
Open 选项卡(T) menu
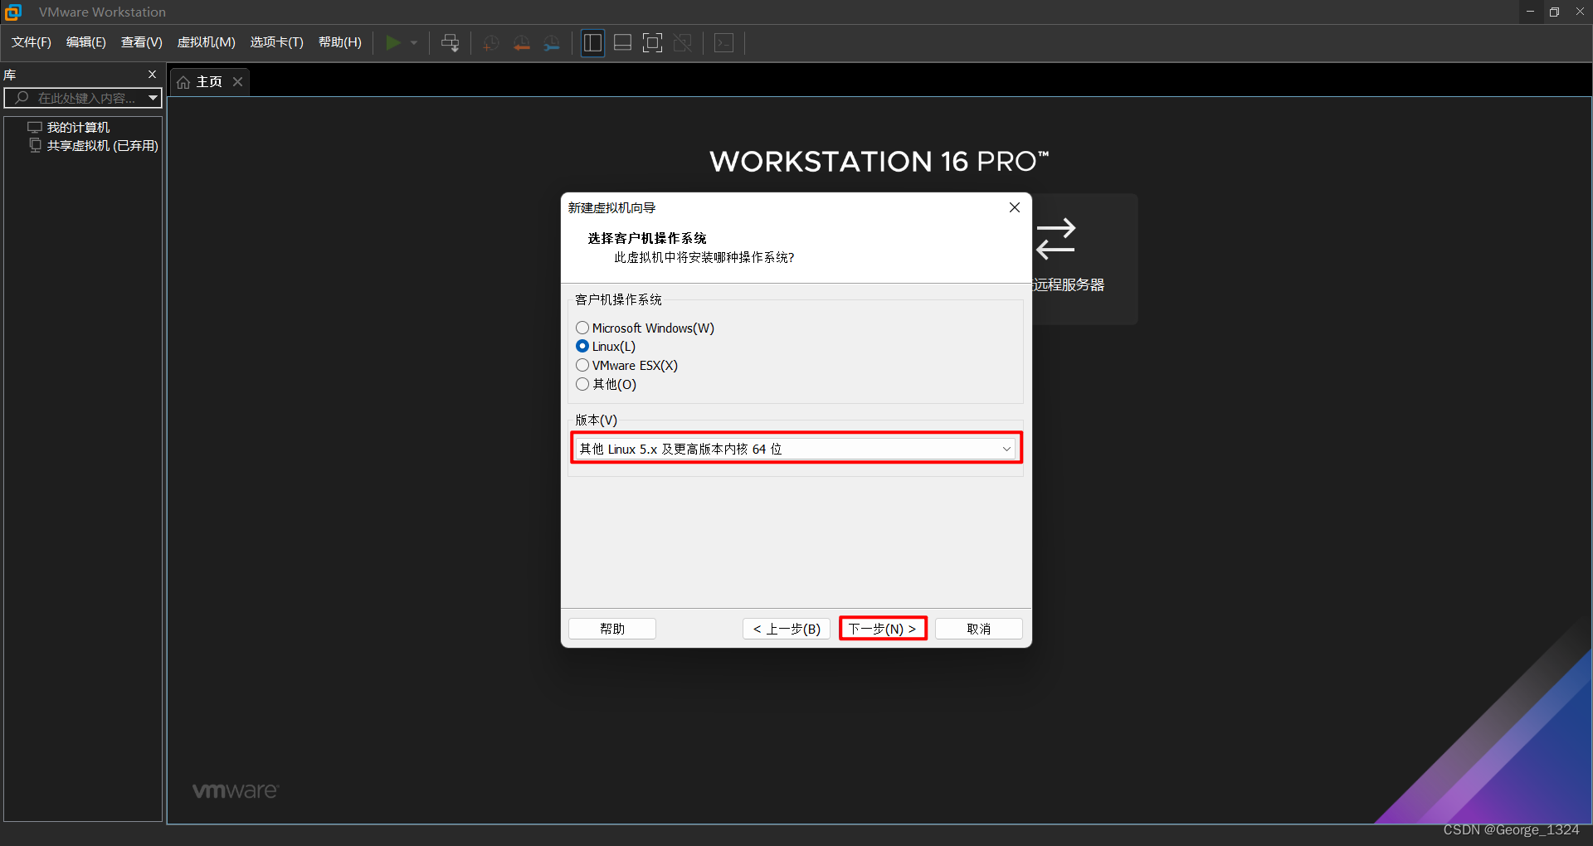277,42
